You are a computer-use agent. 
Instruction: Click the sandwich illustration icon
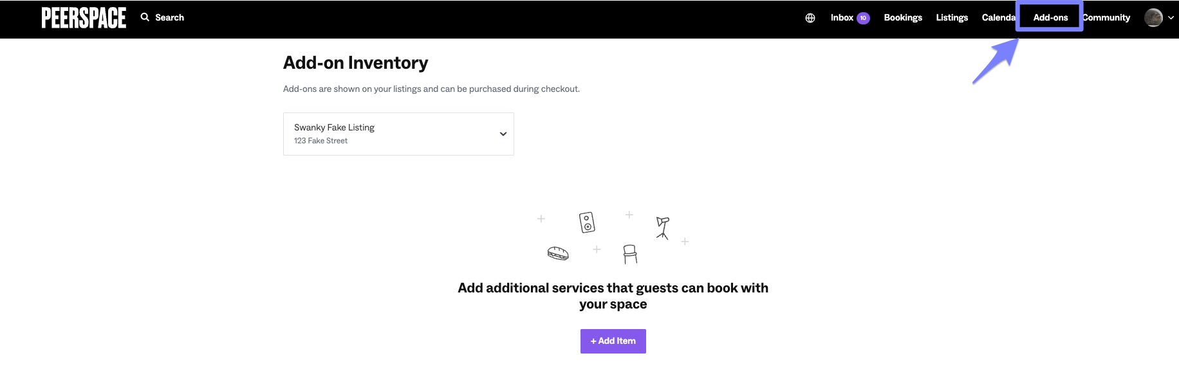pyautogui.click(x=558, y=253)
